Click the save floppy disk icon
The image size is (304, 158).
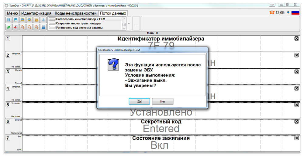point(16,20)
